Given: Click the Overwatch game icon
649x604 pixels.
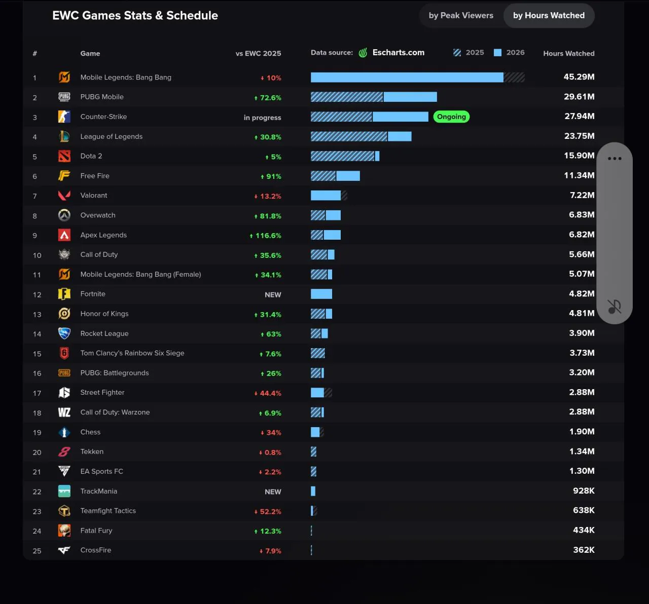Looking at the screenshot, I should [64, 215].
